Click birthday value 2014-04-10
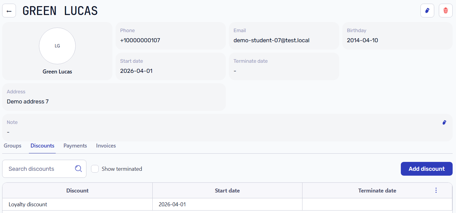 [362, 40]
